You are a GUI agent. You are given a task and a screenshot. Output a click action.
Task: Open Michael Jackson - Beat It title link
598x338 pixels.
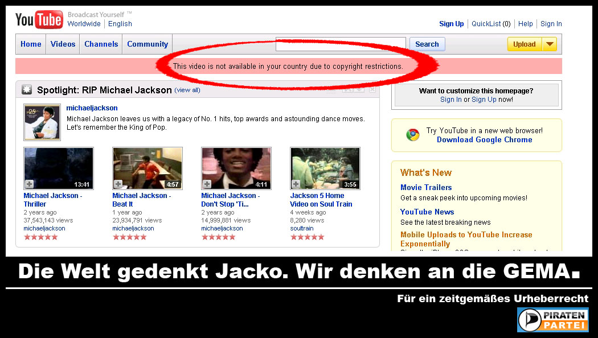pyautogui.click(x=141, y=200)
